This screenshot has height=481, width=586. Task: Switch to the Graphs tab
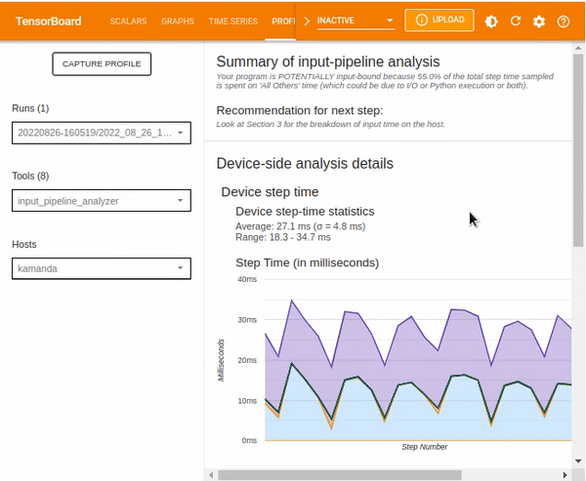(178, 21)
